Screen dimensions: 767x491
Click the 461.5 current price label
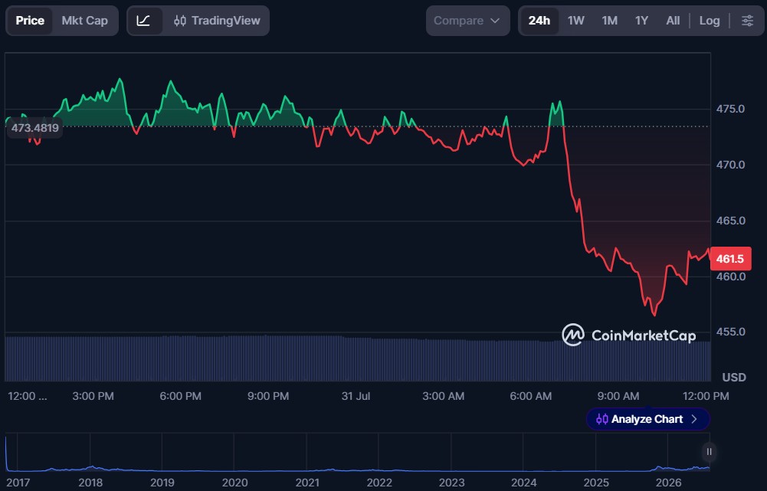coord(730,259)
